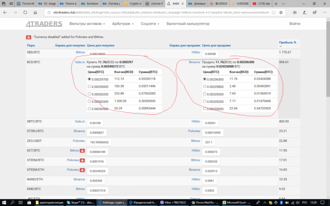Click the Add notes pen icon

coord(304,12)
